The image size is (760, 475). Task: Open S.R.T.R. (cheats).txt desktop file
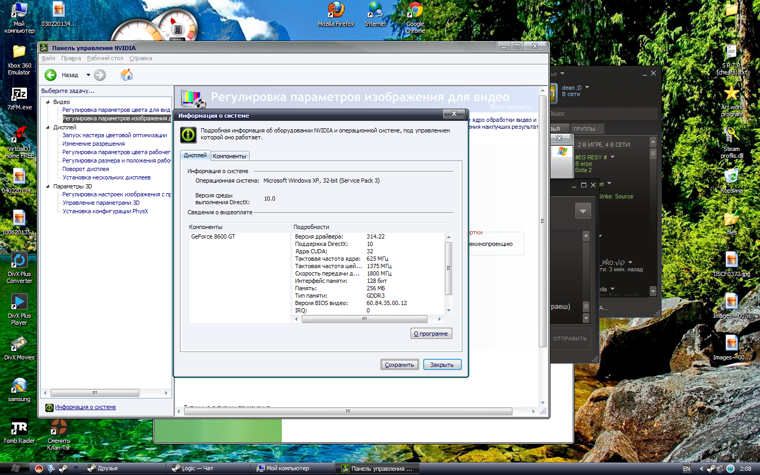coord(731,60)
